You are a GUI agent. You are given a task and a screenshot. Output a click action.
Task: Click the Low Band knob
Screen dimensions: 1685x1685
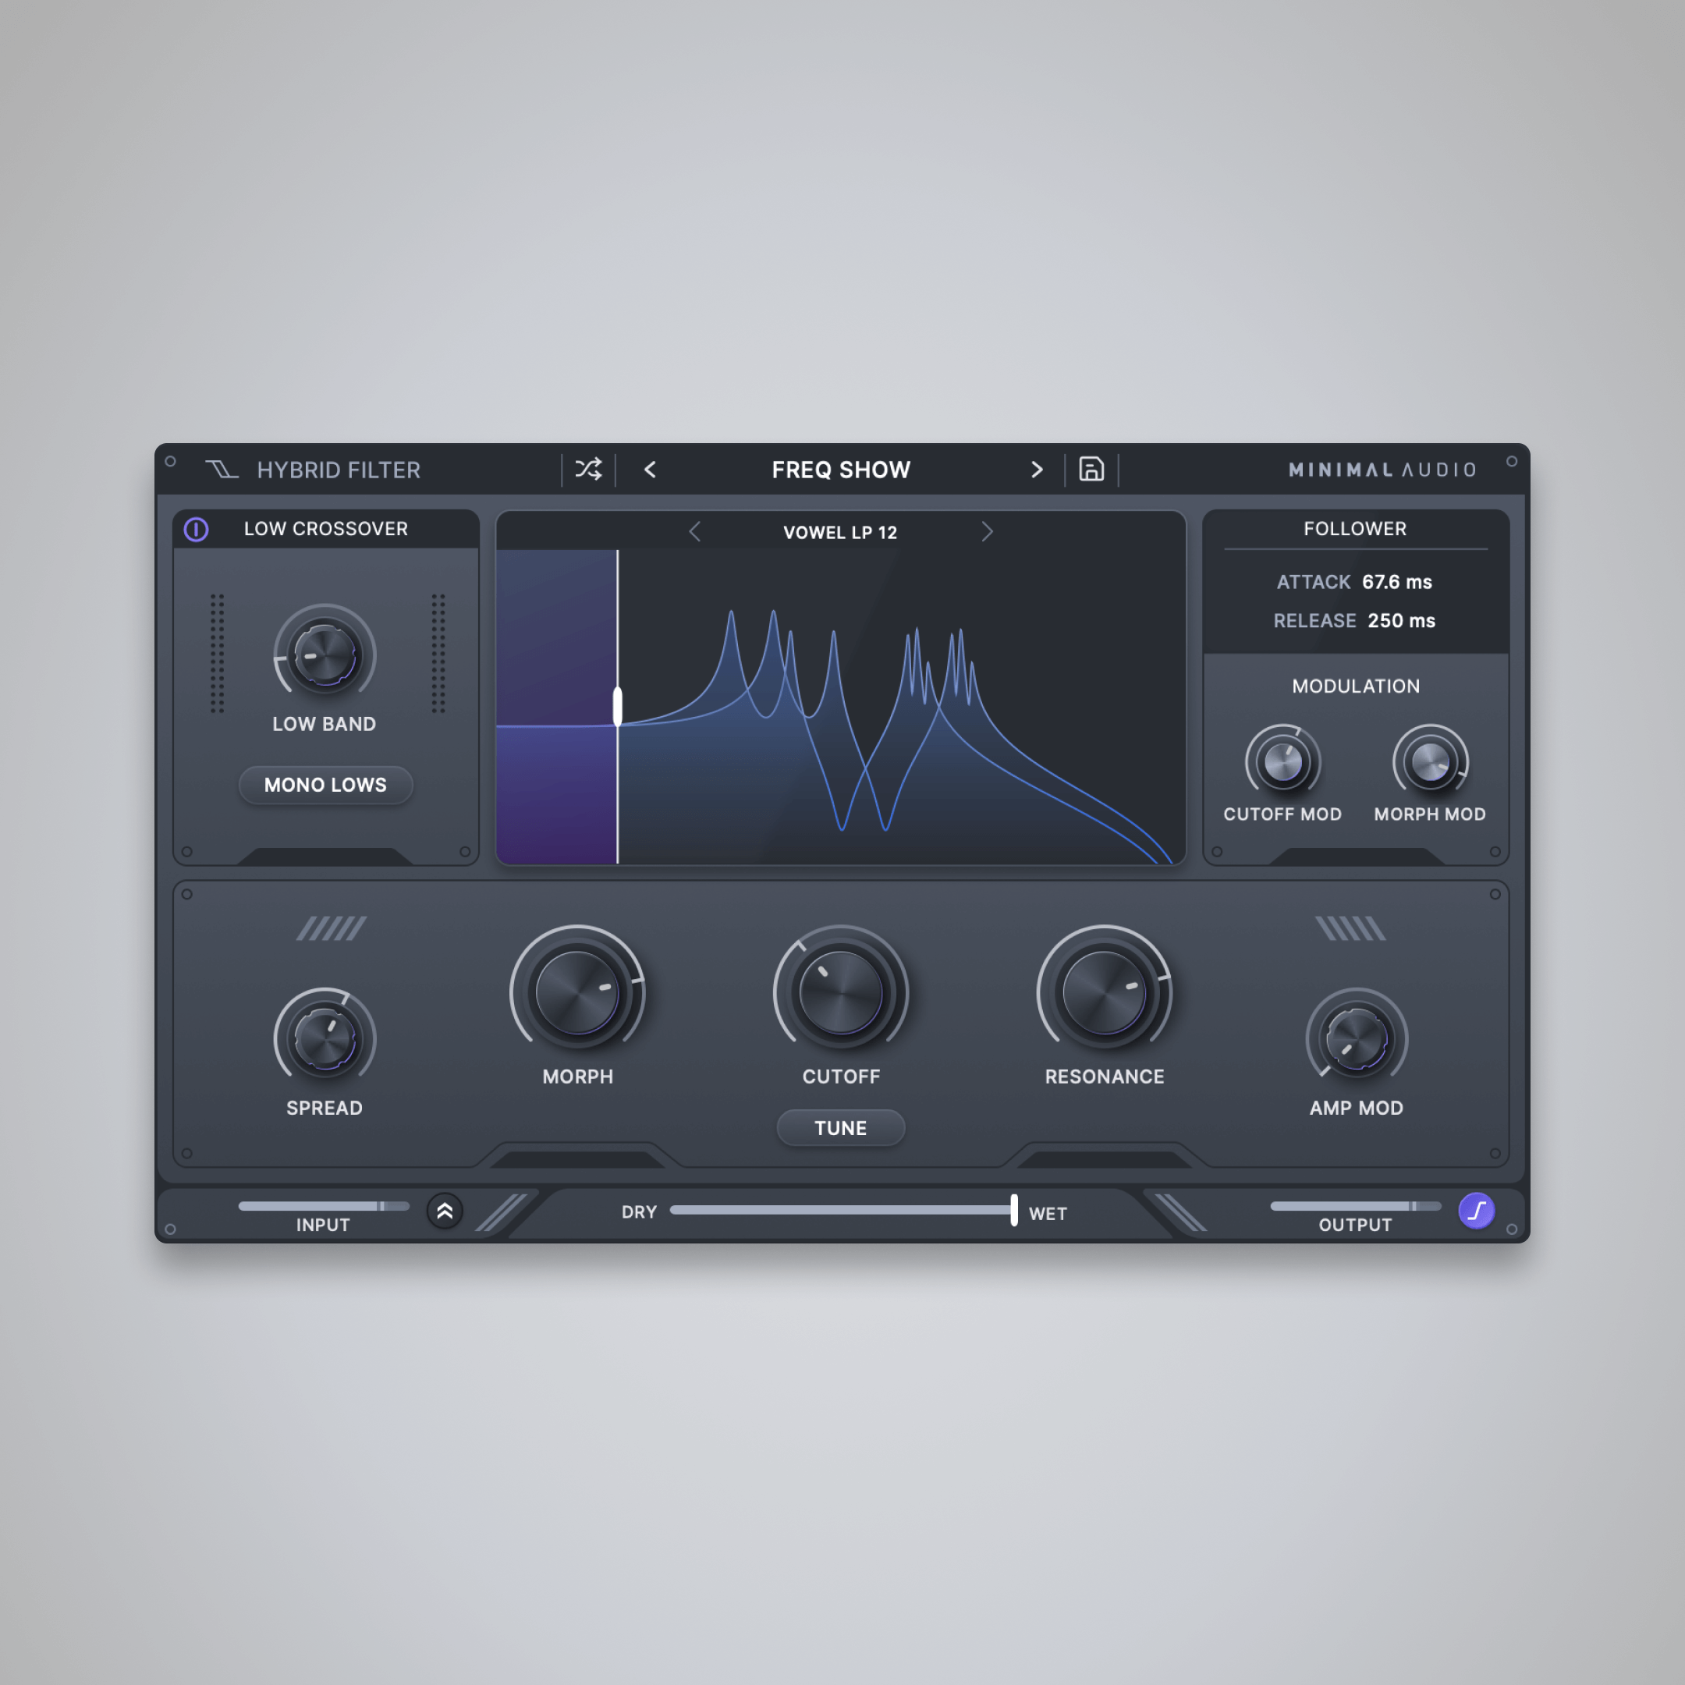[x=325, y=655]
